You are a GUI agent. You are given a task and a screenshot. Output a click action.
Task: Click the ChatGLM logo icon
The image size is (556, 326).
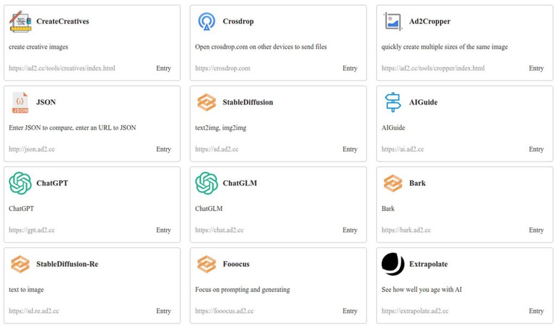click(x=207, y=183)
